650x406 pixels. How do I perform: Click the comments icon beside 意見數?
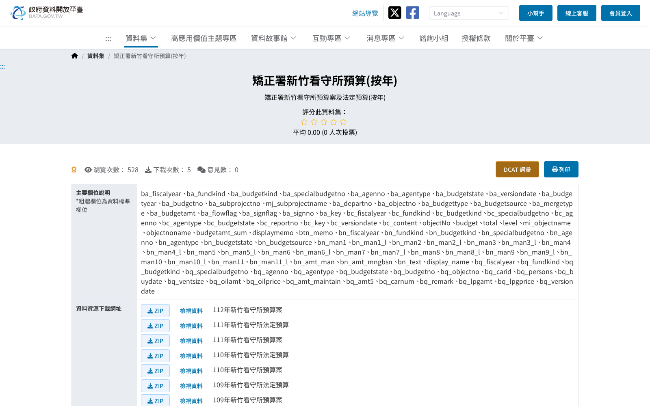(x=201, y=170)
